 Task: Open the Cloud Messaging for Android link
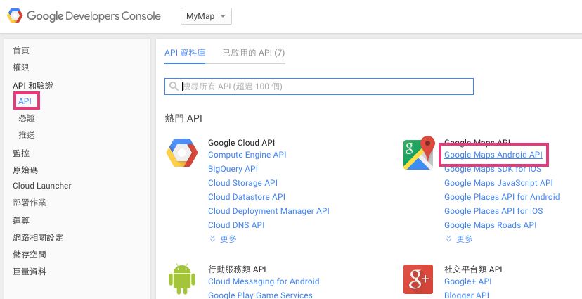[x=264, y=281]
